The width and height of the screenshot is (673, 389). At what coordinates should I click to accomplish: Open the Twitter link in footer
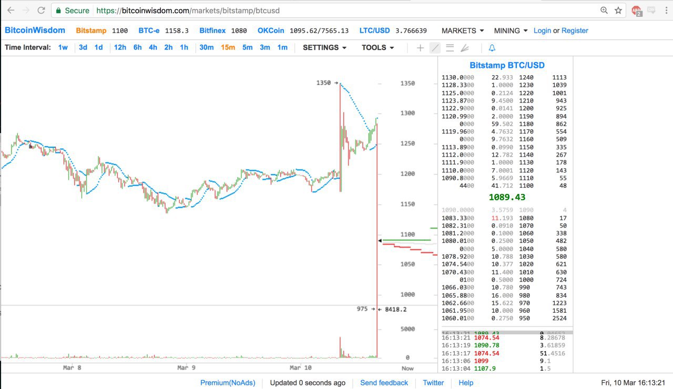[433, 383]
